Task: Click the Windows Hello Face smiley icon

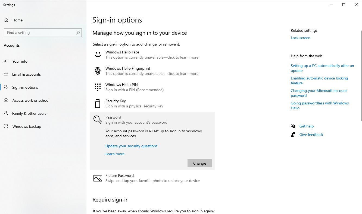Action: point(98,55)
